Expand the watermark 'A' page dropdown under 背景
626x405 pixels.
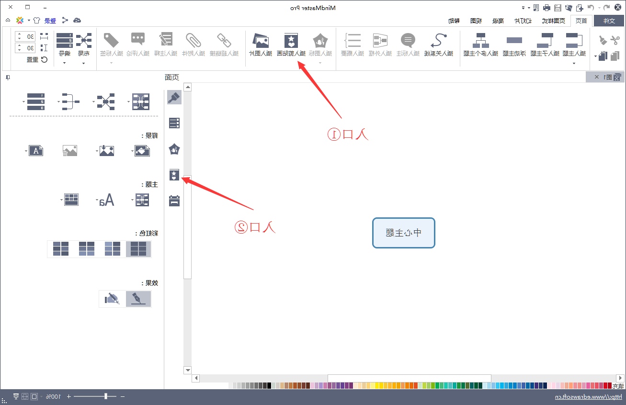(x=25, y=151)
